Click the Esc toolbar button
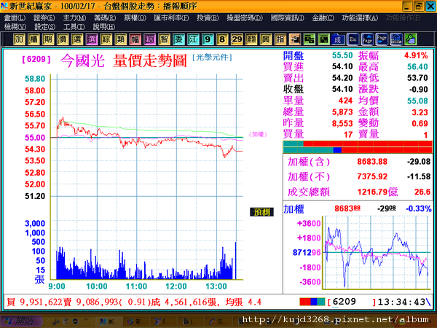Image resolution: width=437 pixels, height=328 pixels. click(x=353, y=39)
